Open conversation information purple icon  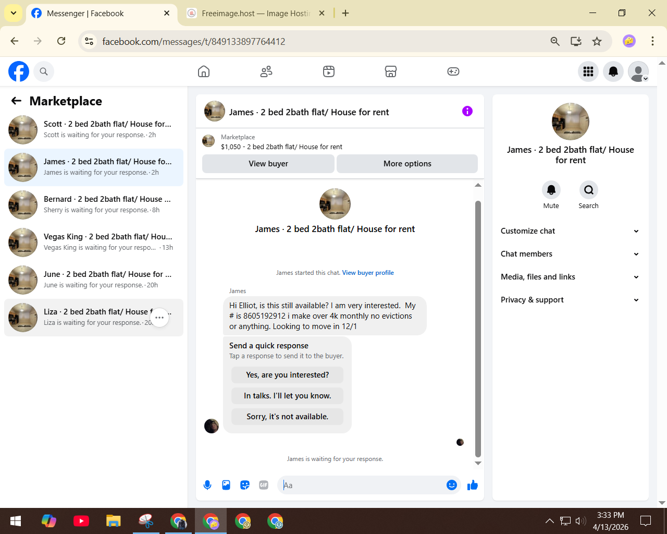tap(467, 111)
